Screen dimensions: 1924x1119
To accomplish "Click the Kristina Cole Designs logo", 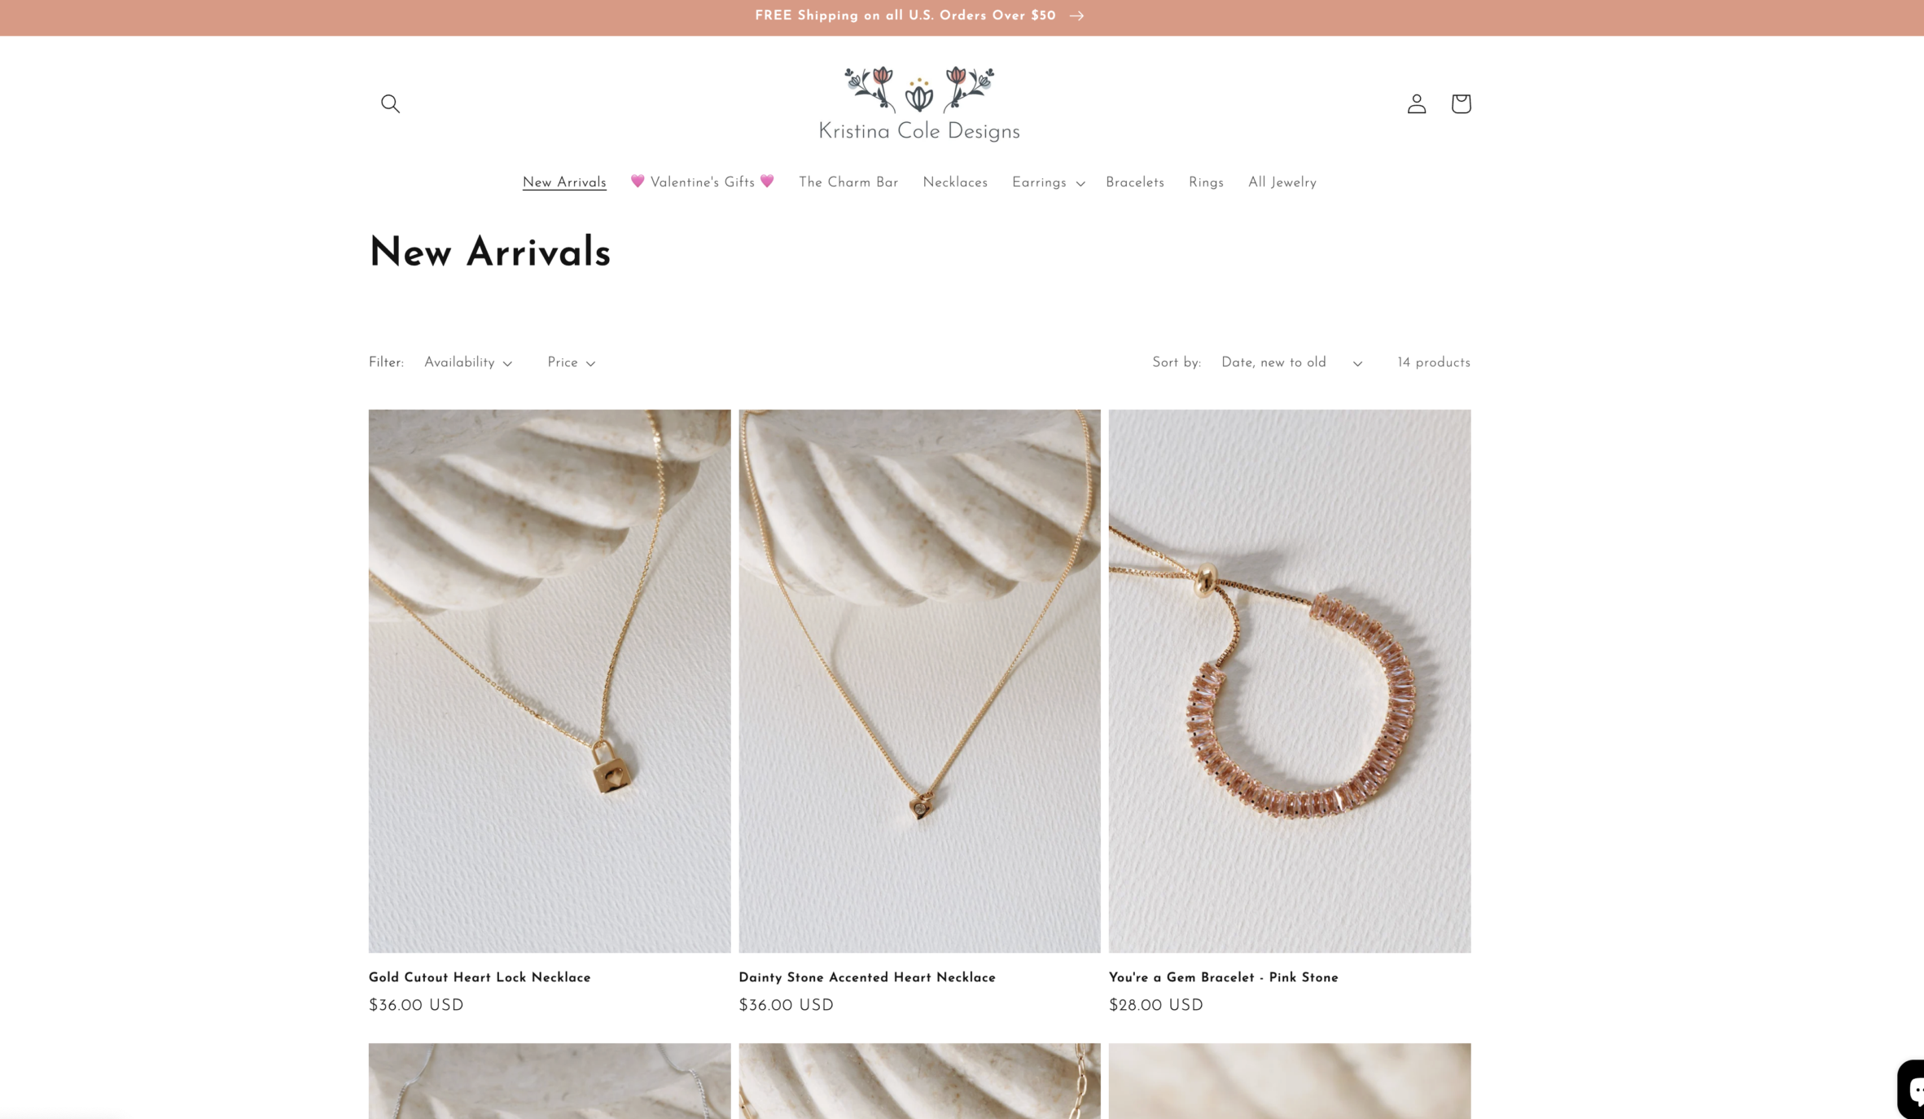I will 919,103.
